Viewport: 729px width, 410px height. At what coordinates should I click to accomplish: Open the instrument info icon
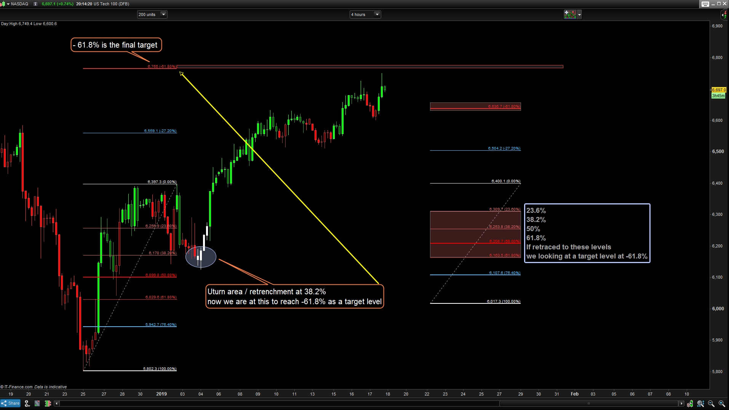pos(35,4)
